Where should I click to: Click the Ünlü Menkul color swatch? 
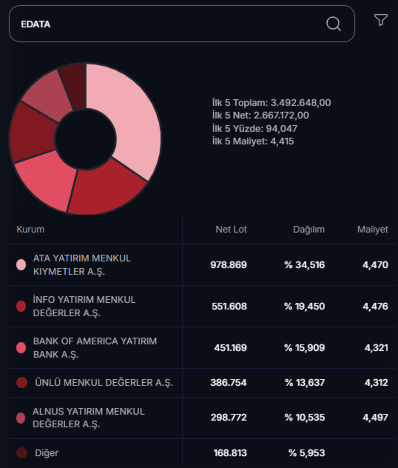[x=22, y=383]
